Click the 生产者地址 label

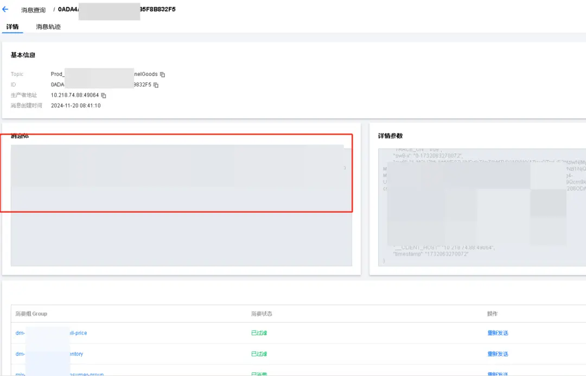tap(24, 95)
